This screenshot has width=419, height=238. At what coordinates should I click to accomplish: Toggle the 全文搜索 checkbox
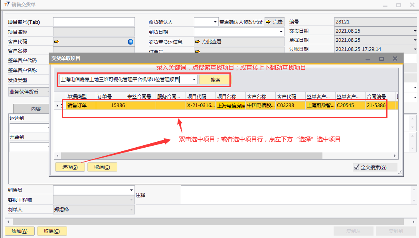[357, 168]
